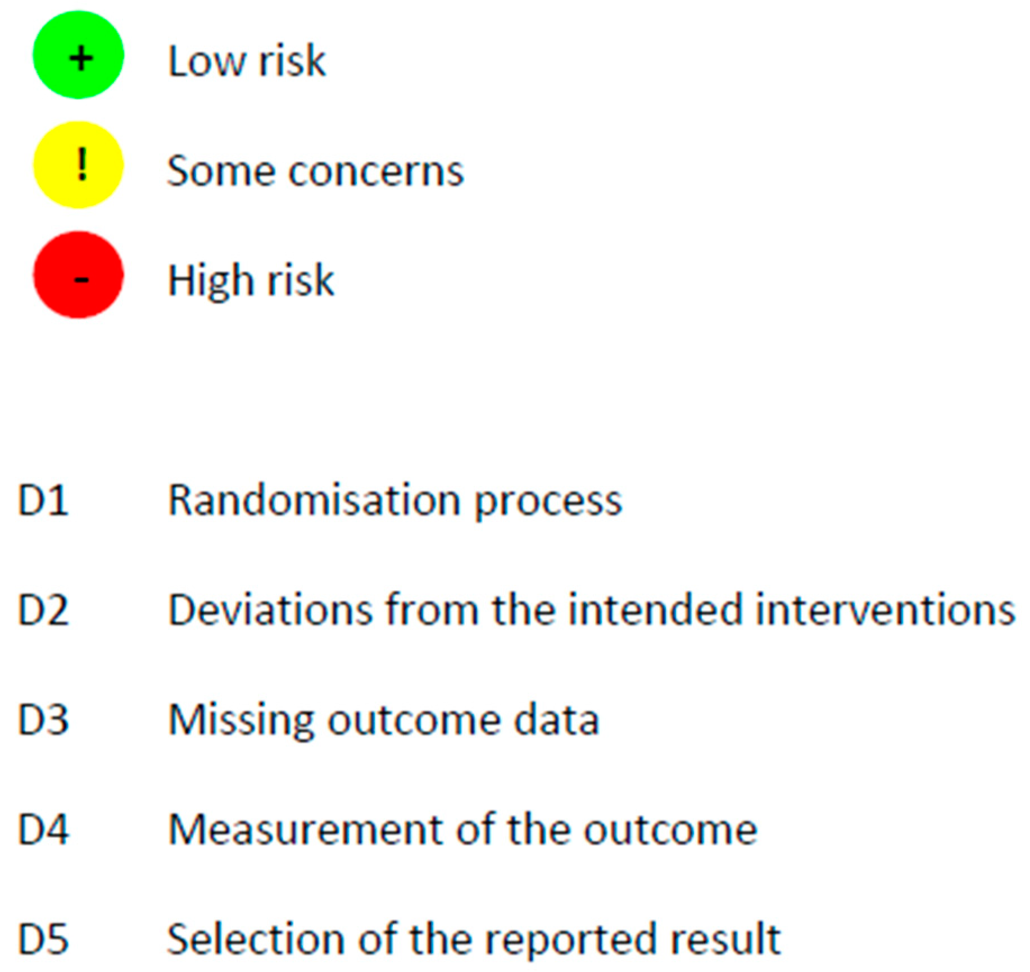
Task: Click the D4 domain code
Action: click(43, 830)
